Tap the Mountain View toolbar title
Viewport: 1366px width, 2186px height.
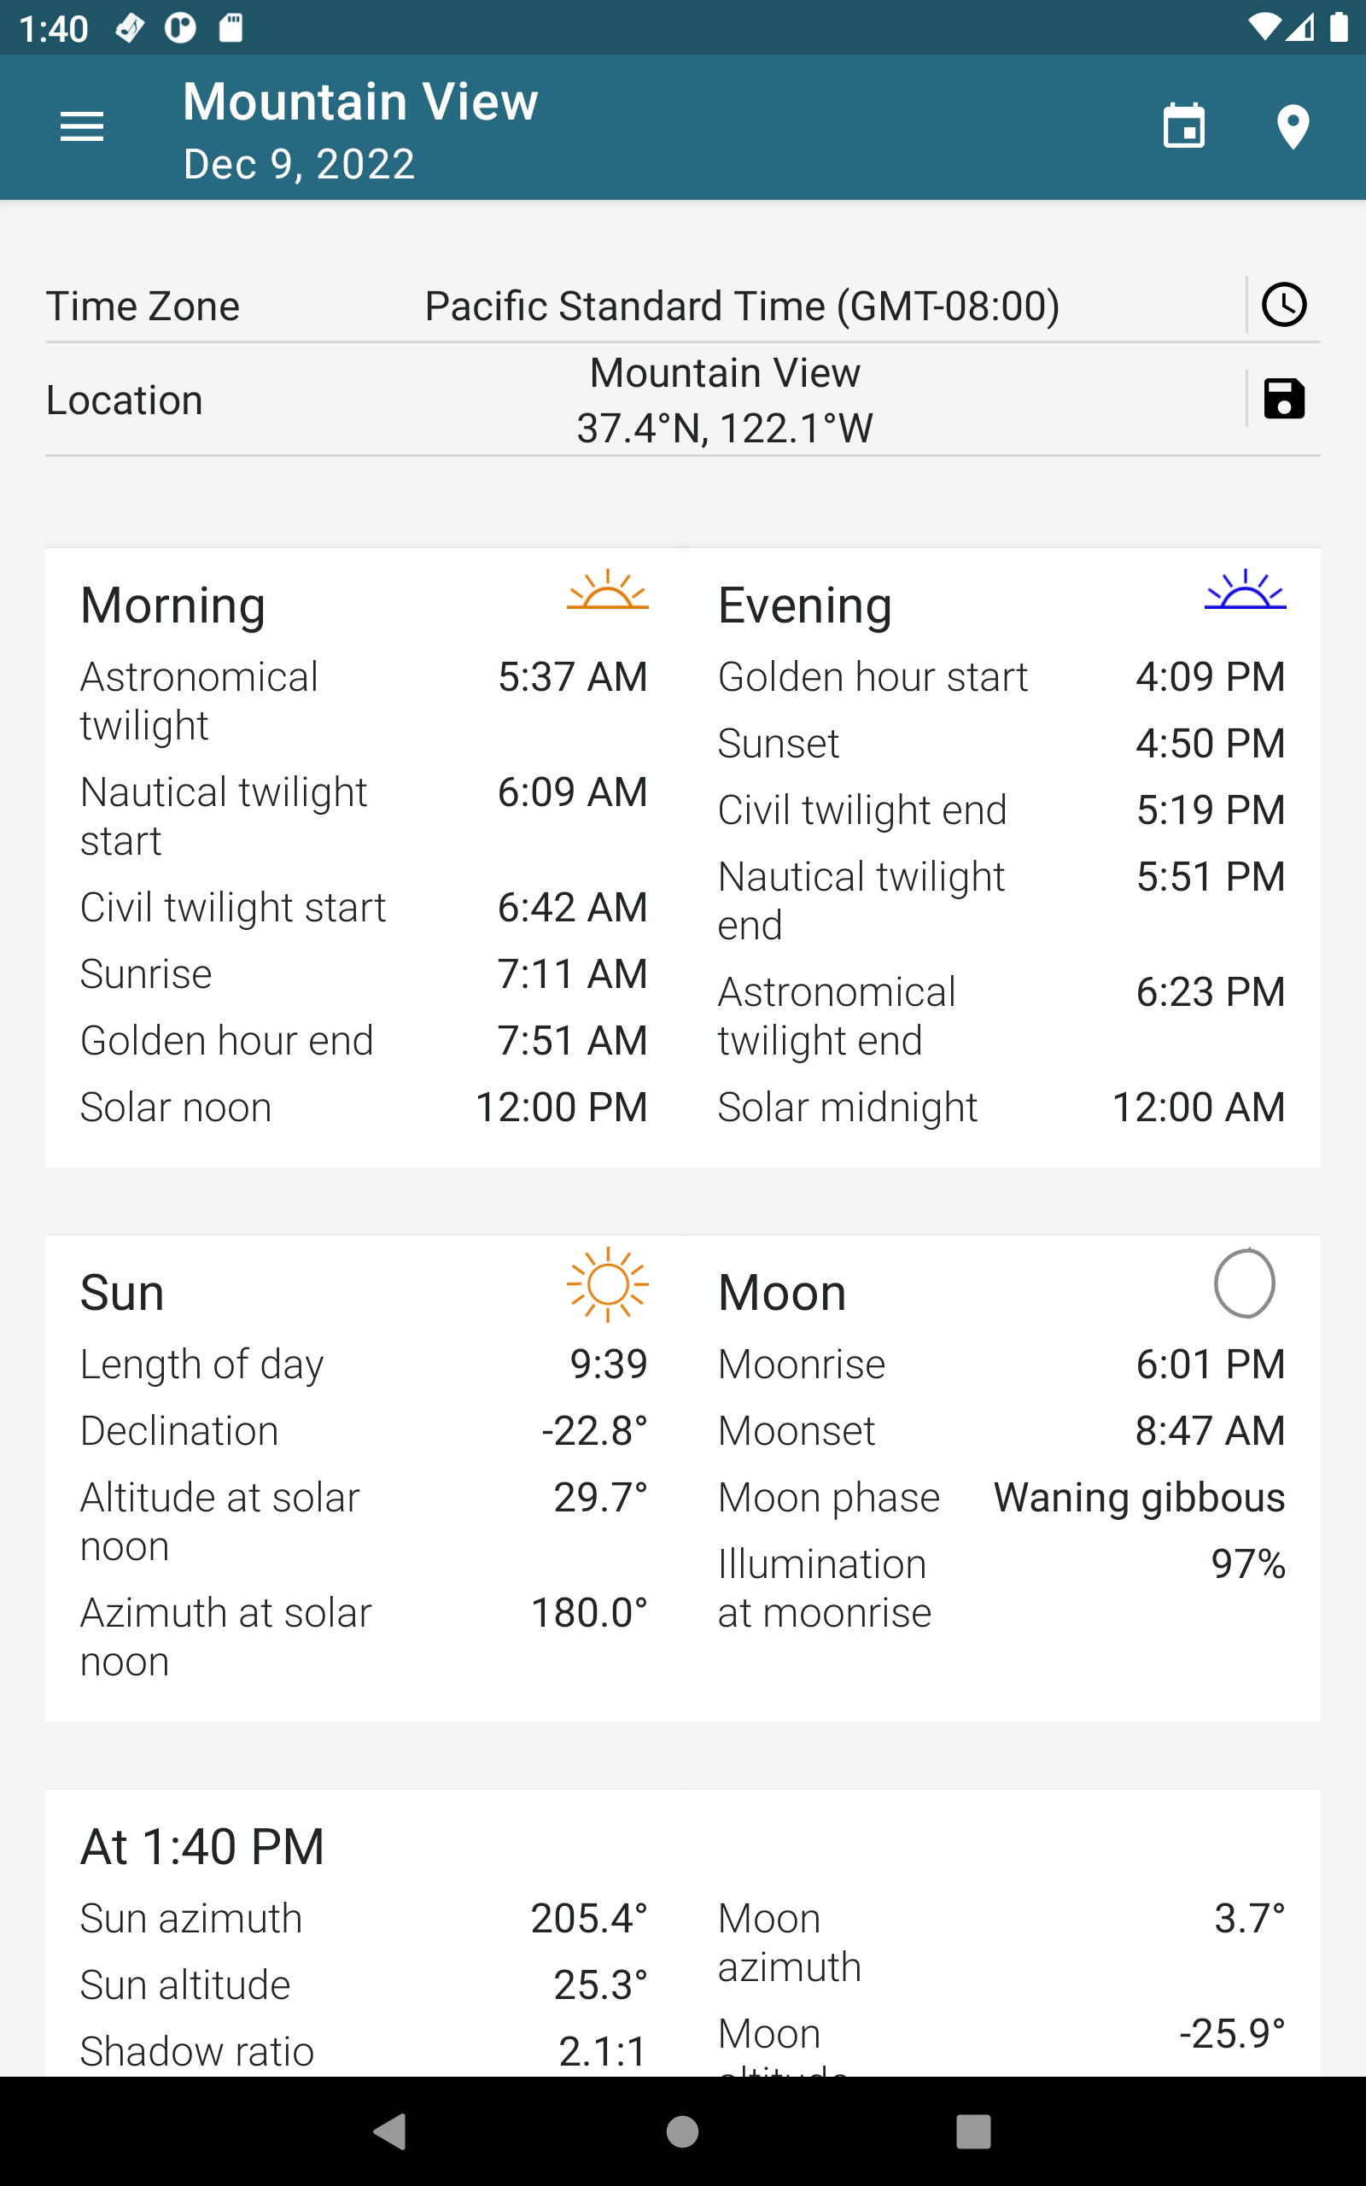click(360, 101)
